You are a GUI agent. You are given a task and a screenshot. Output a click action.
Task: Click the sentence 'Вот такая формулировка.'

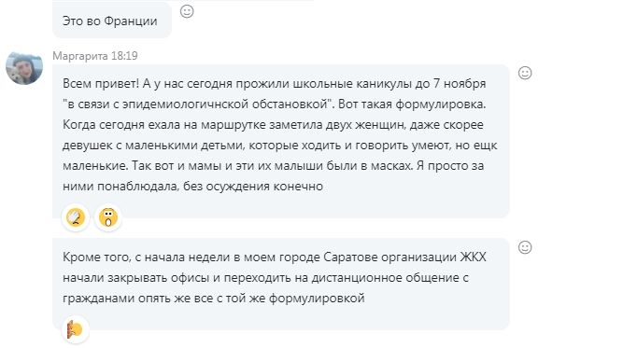tap(412, 104)
